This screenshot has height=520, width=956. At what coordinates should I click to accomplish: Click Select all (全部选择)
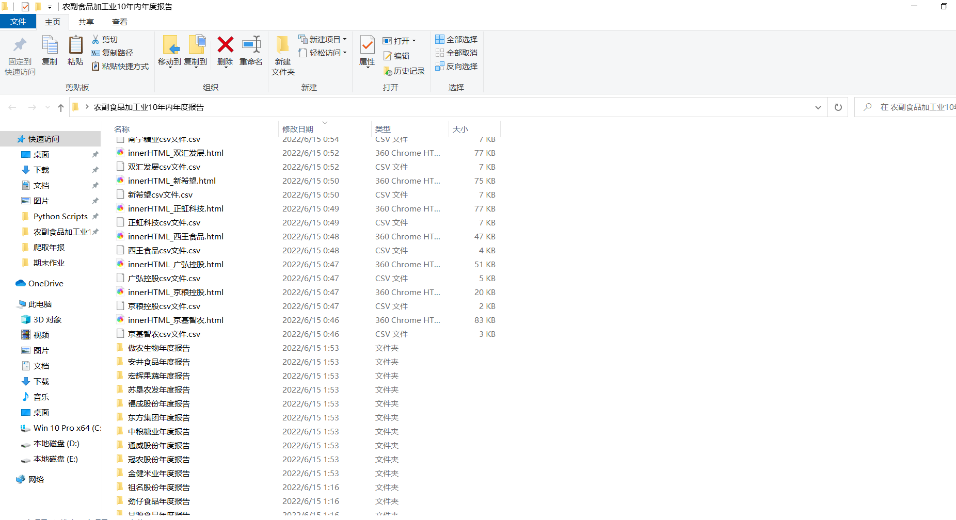point(456,39)
